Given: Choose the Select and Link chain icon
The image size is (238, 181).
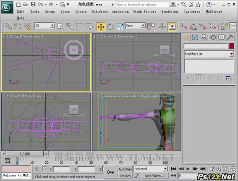Looking at the screenshot, I should pos(8,26).
